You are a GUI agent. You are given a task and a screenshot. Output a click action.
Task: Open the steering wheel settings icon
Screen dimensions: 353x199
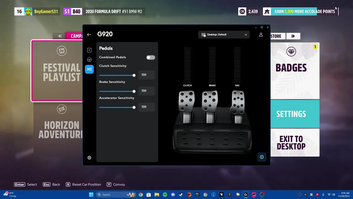tap(89, 60)
